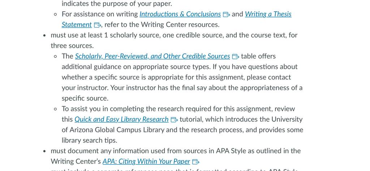Click external-link icon after APA citing link
Screen dimensions: 370x171
[196, 162]
